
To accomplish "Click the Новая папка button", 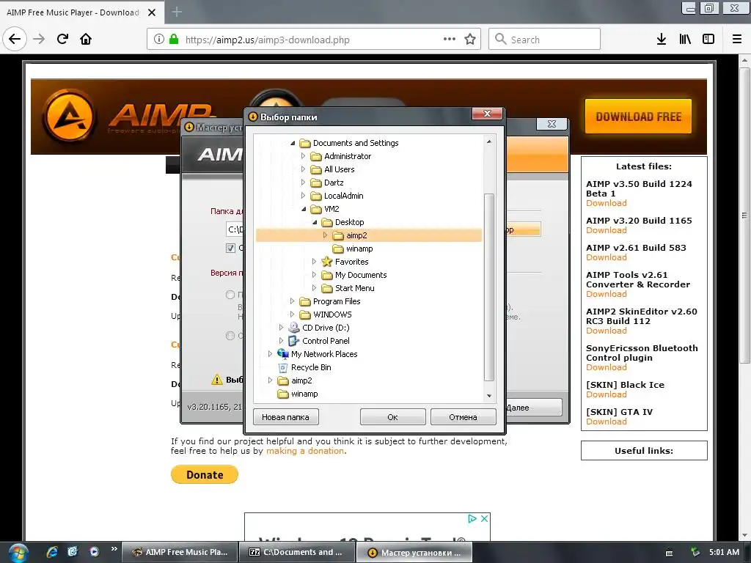I will [285, 417].
